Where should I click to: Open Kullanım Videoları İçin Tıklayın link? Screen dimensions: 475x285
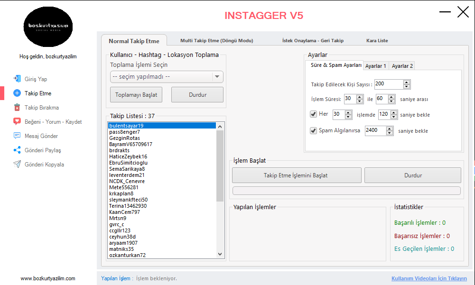click(x=429, y=278)
